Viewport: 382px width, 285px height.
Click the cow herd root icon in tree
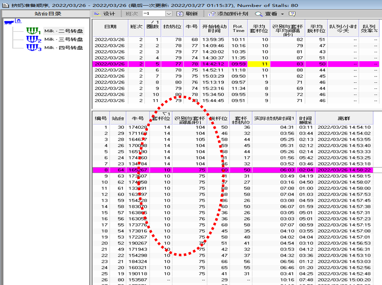(9, 23)
